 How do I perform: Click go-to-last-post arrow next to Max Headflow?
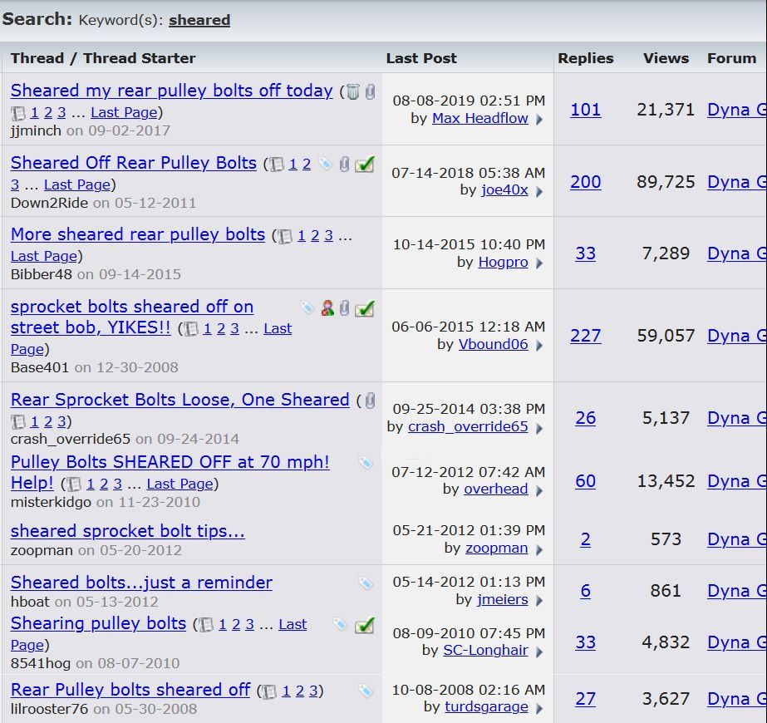539,120
